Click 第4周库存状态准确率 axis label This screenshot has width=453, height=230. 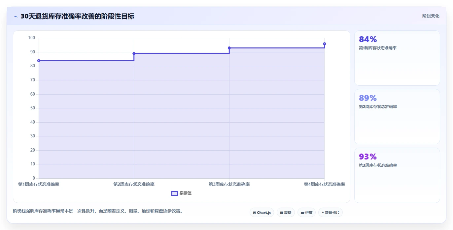coord(325,184)
